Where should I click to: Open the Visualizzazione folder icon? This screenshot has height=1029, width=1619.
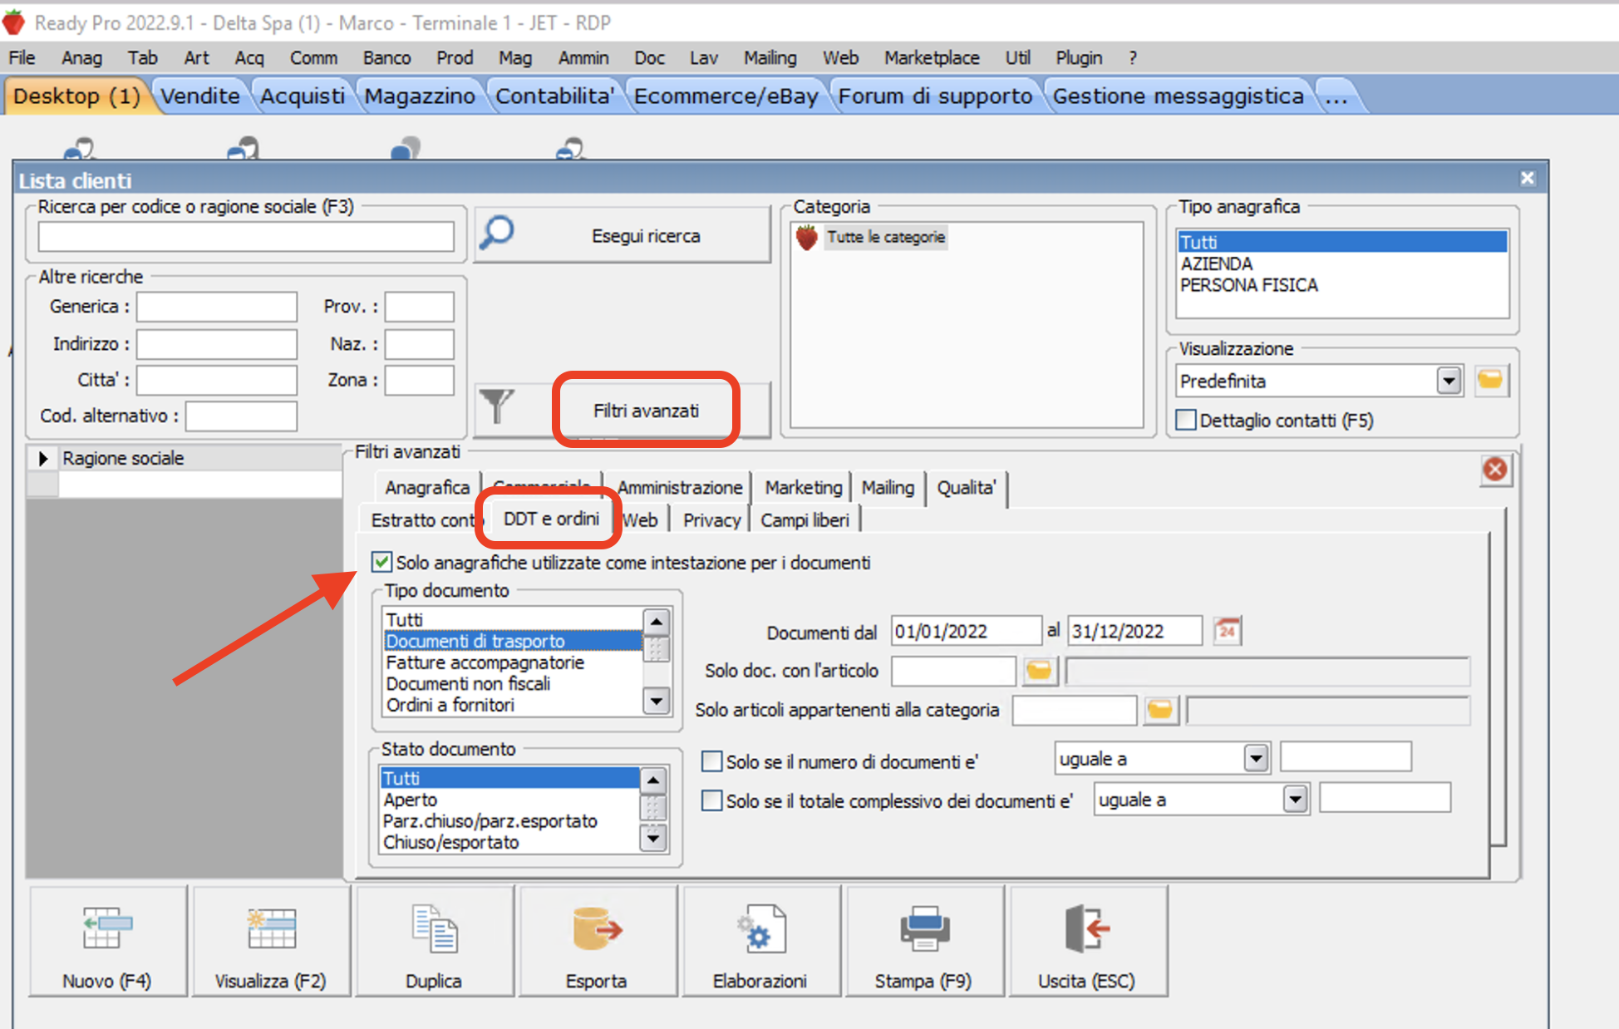pyautogui.click(x=1491, y=381)
